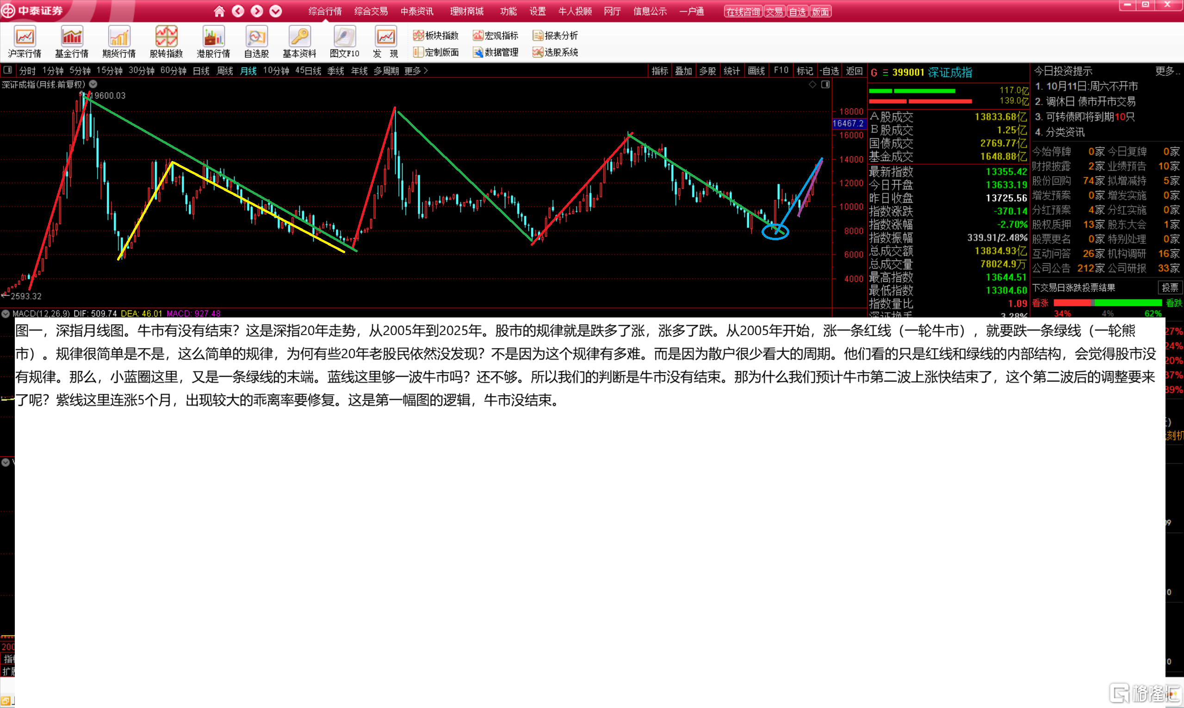Open 基金行情 fund quotes toolbar icon
1184x708 pixels.
pos(72,37)
